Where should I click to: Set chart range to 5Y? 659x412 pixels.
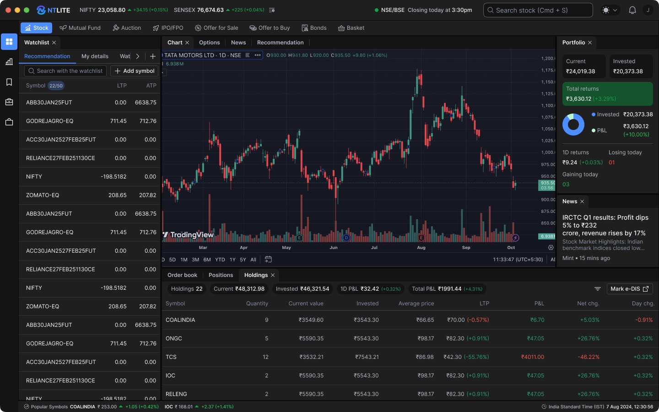click(x=243, y=260)
